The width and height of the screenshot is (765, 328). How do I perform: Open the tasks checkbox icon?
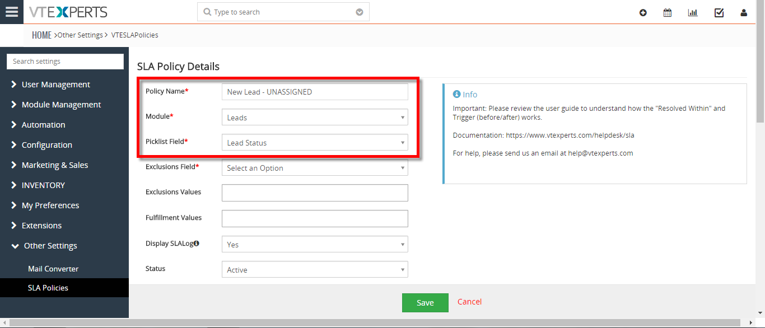(x=719, y=13)
